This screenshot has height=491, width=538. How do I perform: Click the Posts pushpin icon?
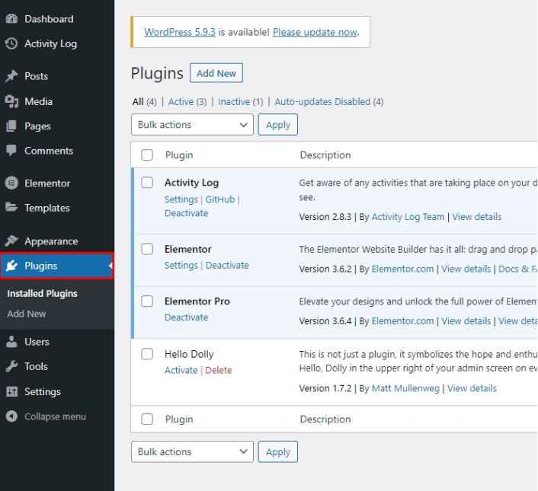pyautogui.click(x=11, y=76)
